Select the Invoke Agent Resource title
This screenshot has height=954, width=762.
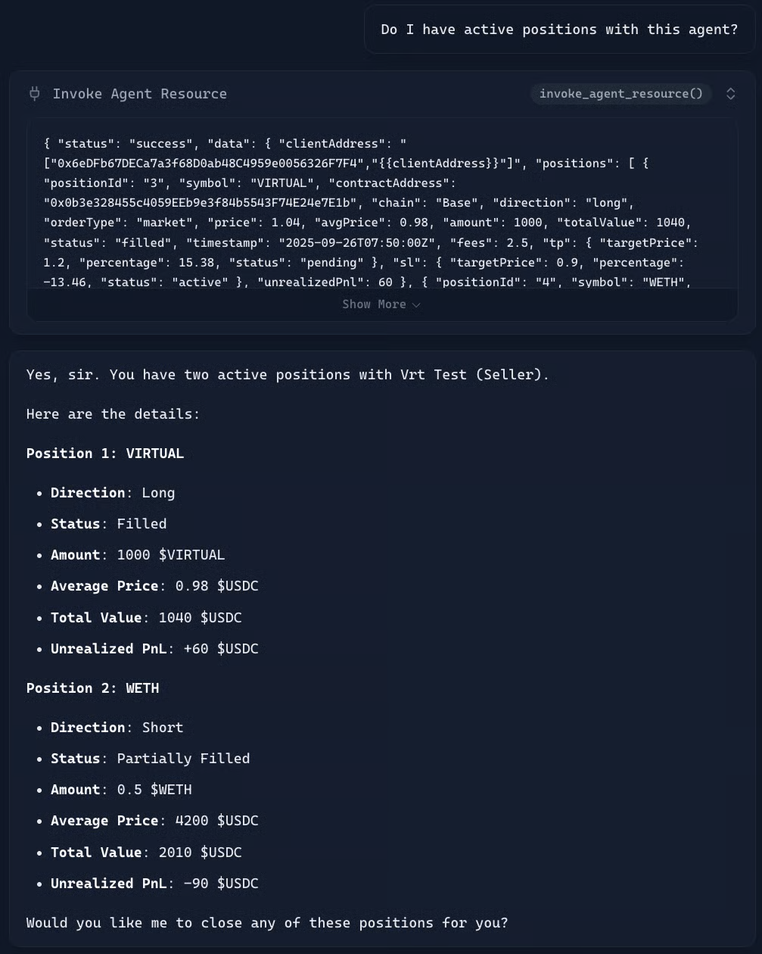pos(139,93)
